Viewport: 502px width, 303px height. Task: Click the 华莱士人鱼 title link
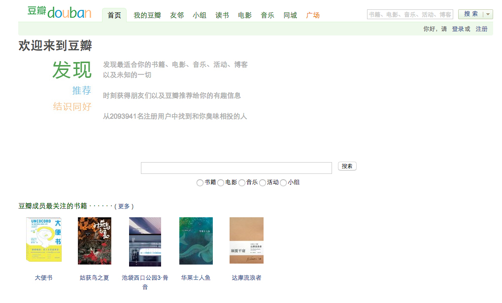[196, 278]
